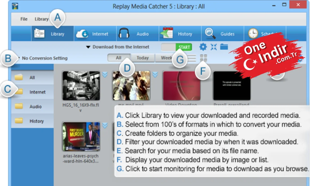Expand options arrow beside me.mp4 thumbnail
The width and height of the screenshot is (310, 186).
click(155, 74)
